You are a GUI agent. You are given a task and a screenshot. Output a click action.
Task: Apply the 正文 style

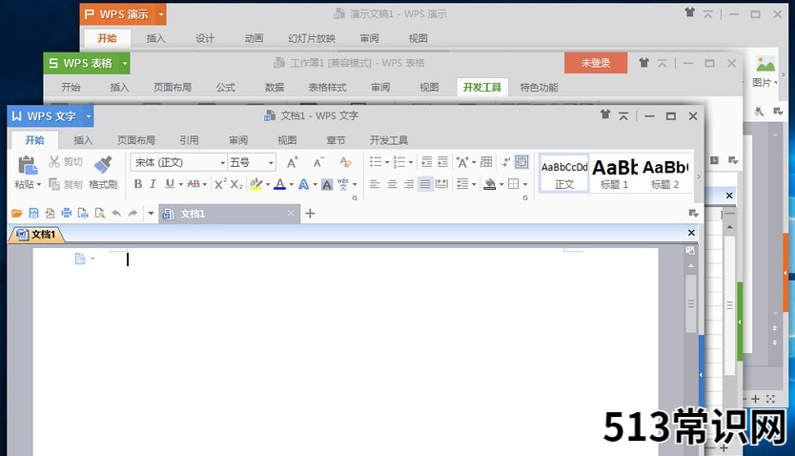[x=564, y=174]
